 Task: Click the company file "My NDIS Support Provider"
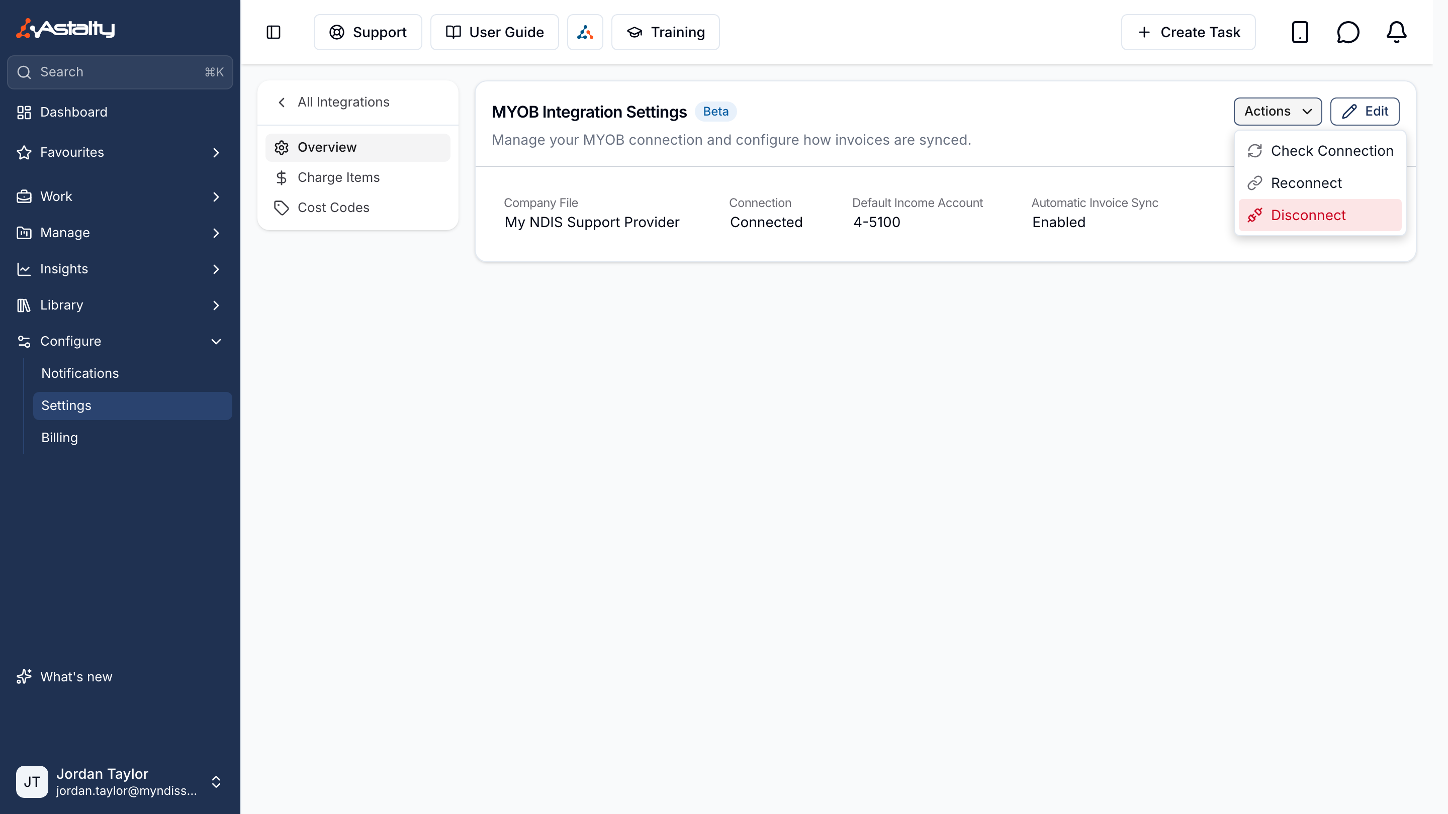pos(592,223)
